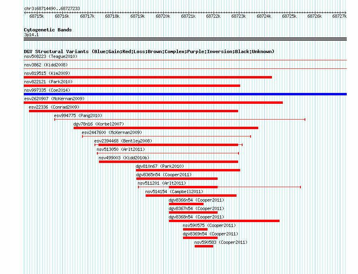Select the nsv511201 thick bar segment
This screenshot has height=274, width=358.
193,187
